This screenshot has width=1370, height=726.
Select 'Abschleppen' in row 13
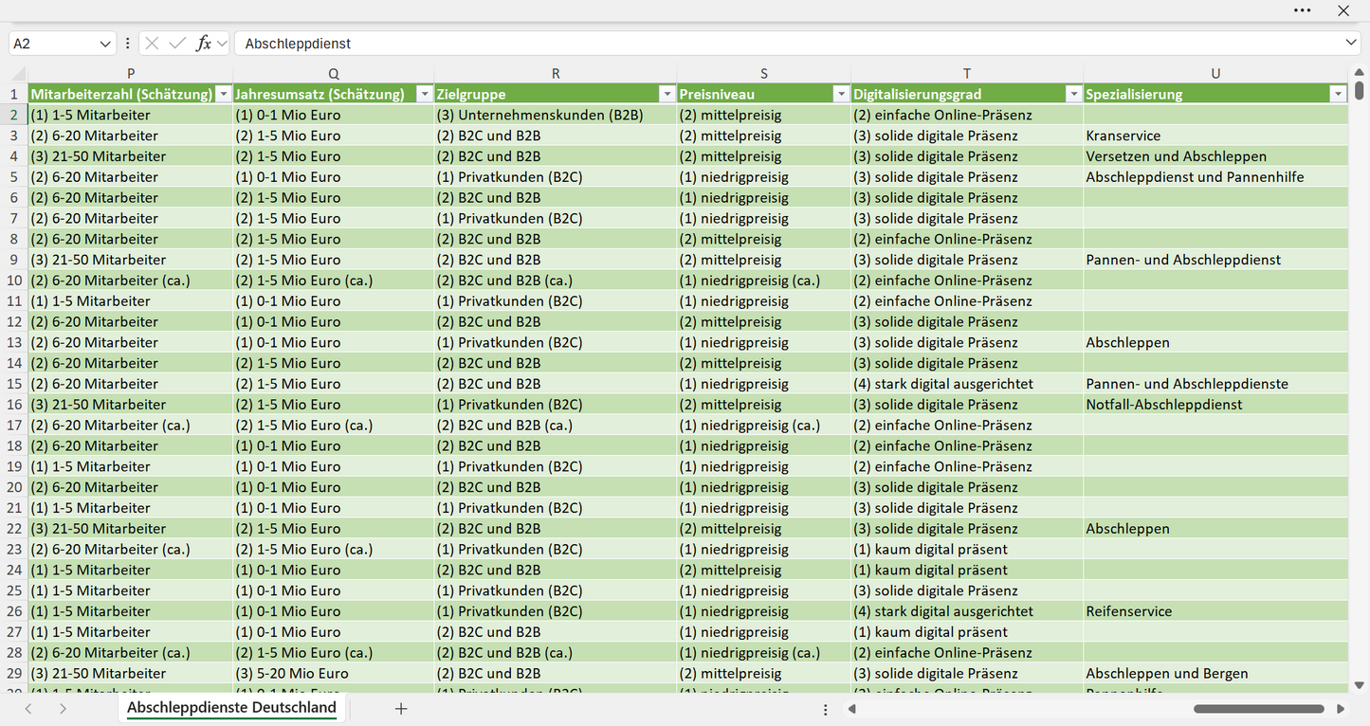tap(1215, 342)
